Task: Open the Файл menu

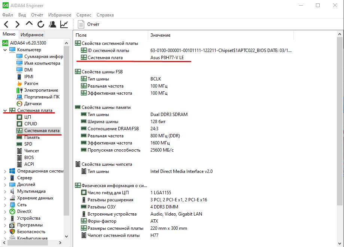Action: pos(8,15)
